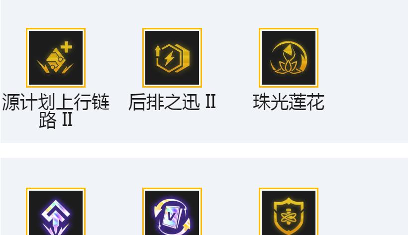Click the white divider between the two panels
This screenshot has width=408, height=235.
click(x=204, y=150)
